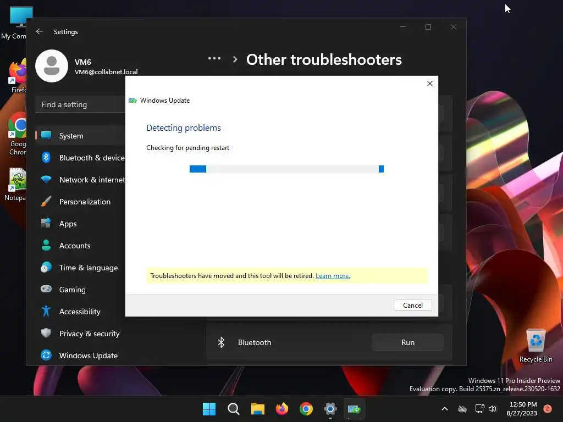Viewport: 563px width, 422px height.
Task: Click the Bluetooth icon in the sidebar
Action: pos(46,157)
